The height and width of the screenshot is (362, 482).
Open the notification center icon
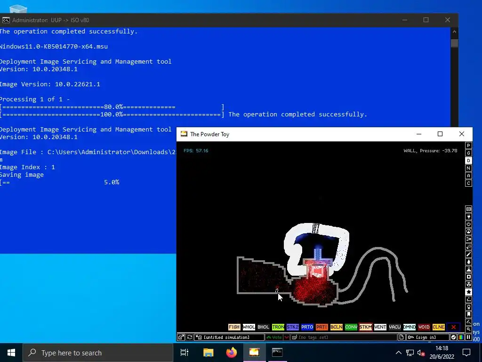[x=466, y=353]
